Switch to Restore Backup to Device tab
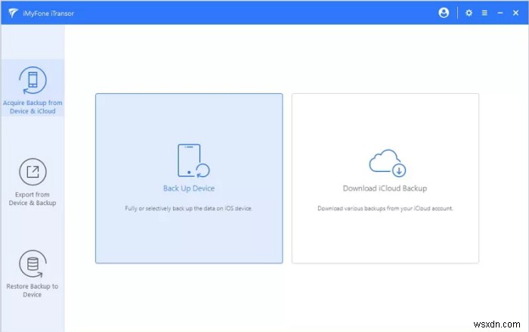Viewport: 529px width, 332px height. tap(32, 273)
